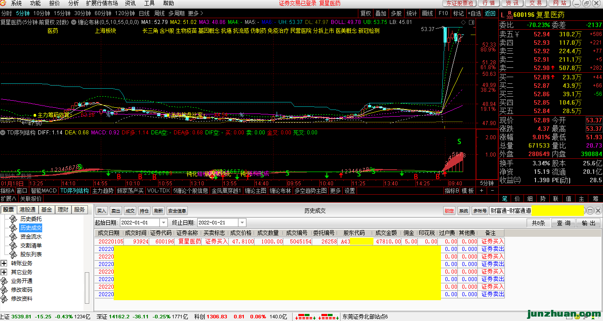The height and width of the screenshot is (321, 603).
Task: Open the 股东列表 entry
Action: (31, 254)
